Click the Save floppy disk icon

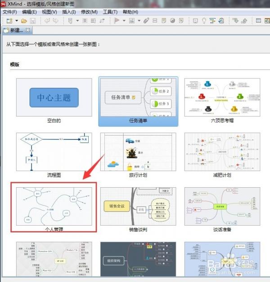point(33,21)
